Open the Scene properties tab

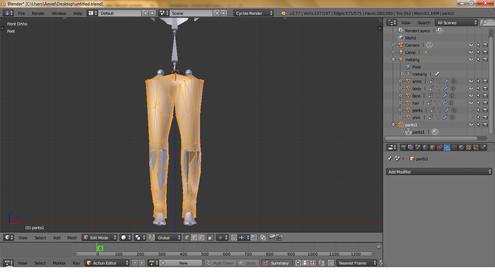[418, 147]
